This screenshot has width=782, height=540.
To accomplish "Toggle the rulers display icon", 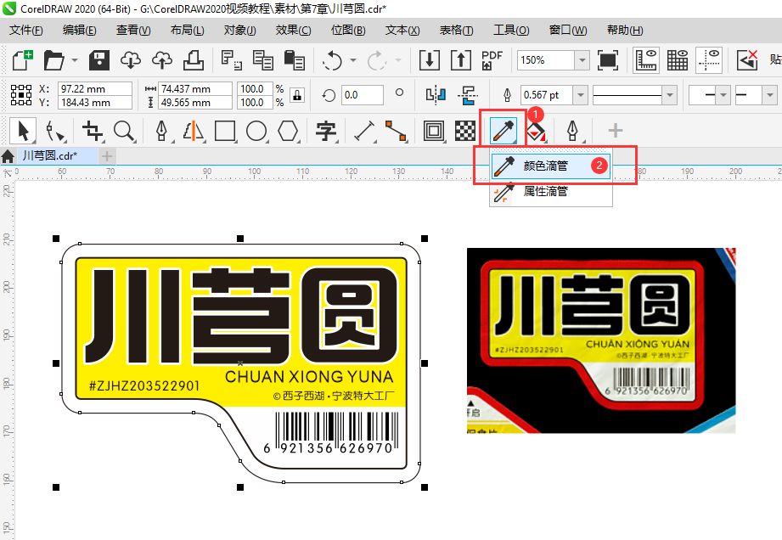I will pyautogui.click(x=646, y=61).
